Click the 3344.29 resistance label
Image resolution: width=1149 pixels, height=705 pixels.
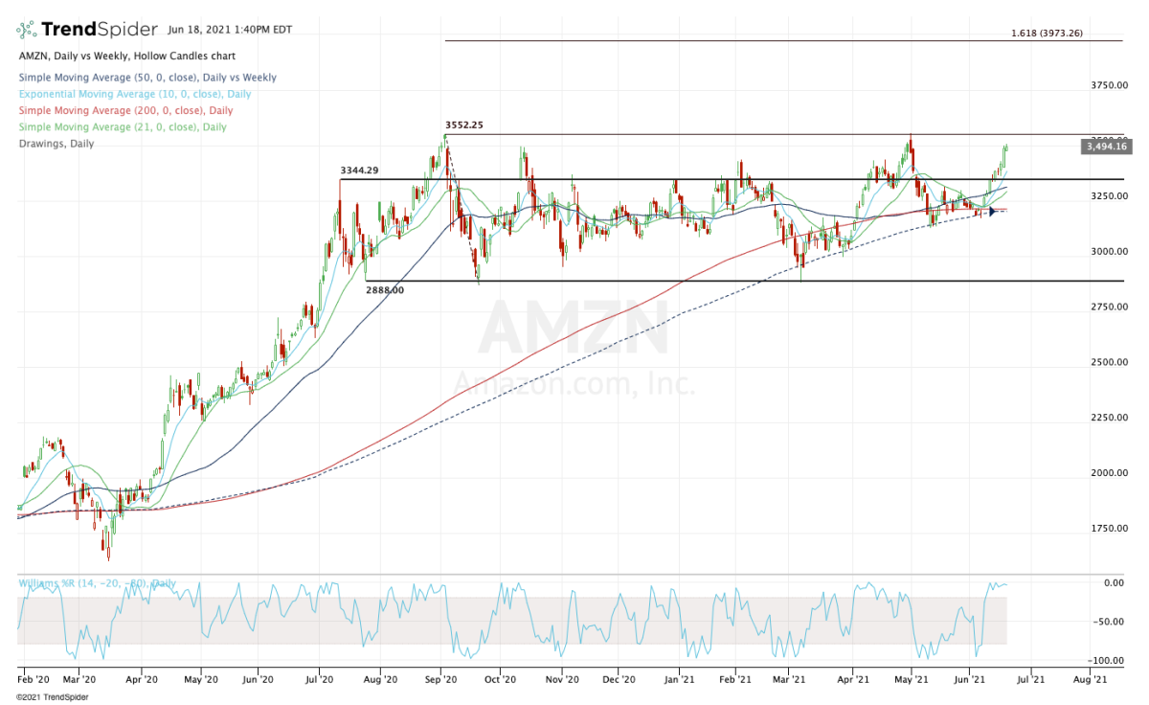tap(358, 171)
